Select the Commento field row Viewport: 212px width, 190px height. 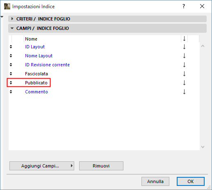(x=104, y=92)
